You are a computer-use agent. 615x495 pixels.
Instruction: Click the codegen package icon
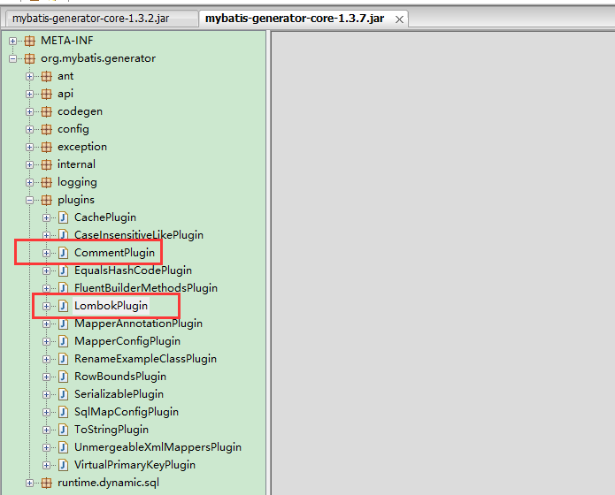(47, 111)
